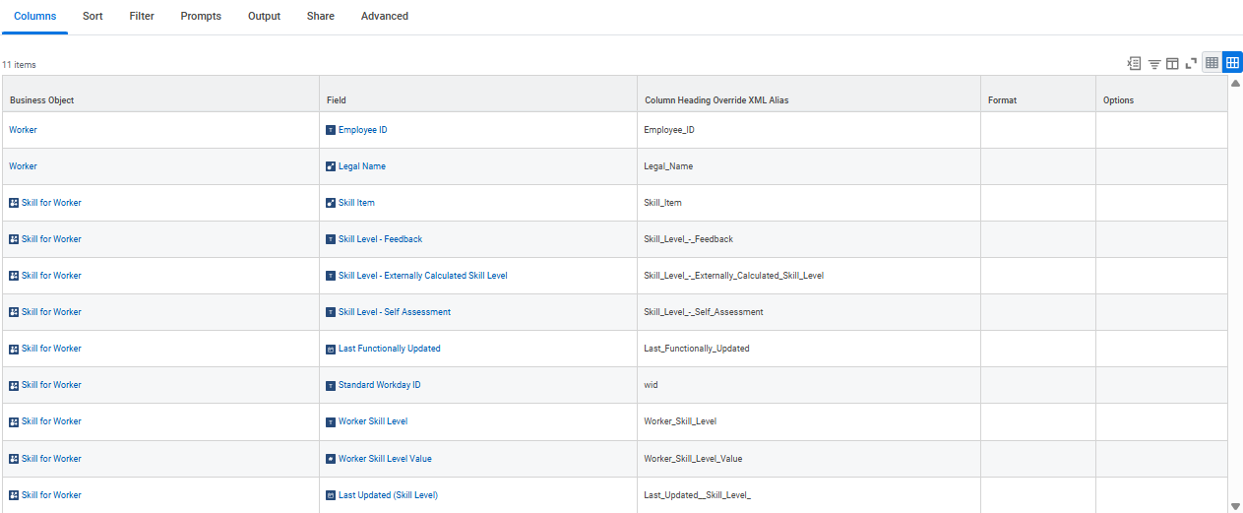Image resolution: width=1243 pixels, height=513 pixels.
Task: Open the Legal Name field link
Action: click(x=362, y=166)
